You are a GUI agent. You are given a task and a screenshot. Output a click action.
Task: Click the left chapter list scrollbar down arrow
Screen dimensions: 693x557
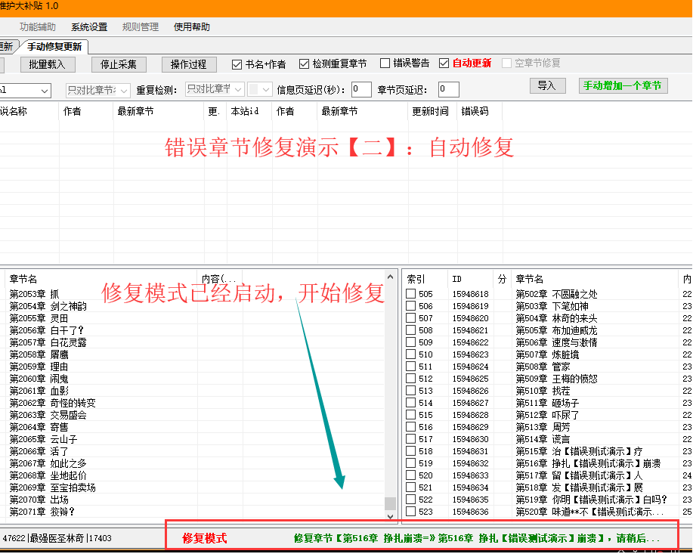(390, 517)
